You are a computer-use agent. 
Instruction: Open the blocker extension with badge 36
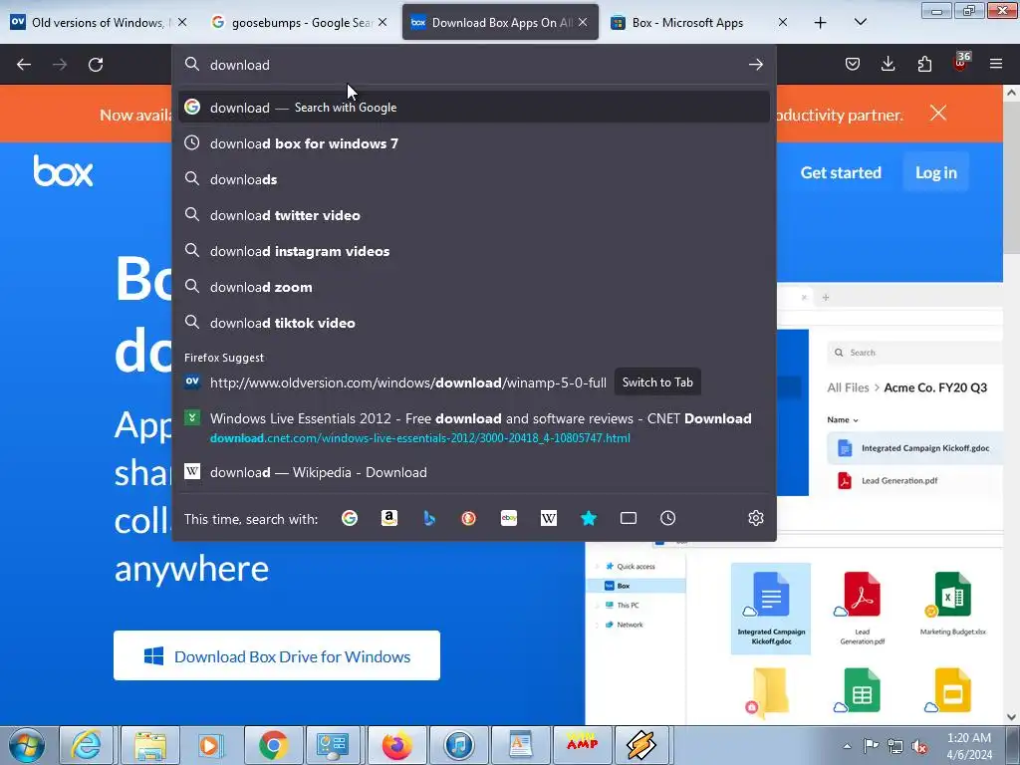pos(961,63)
